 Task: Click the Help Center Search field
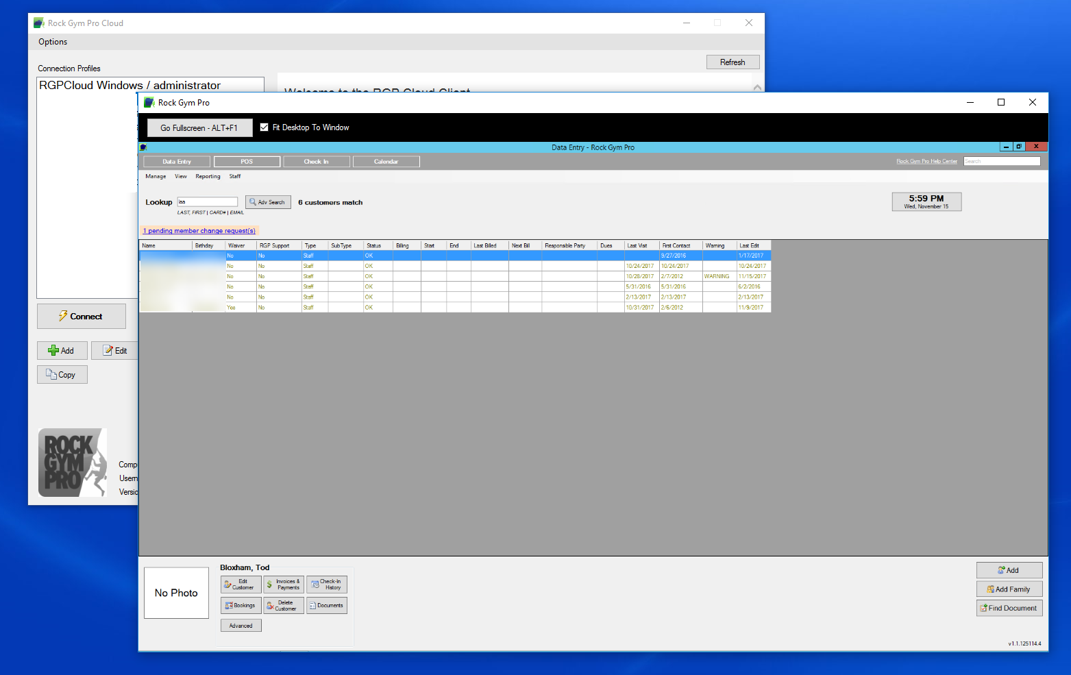click(x=1002, y=162)
